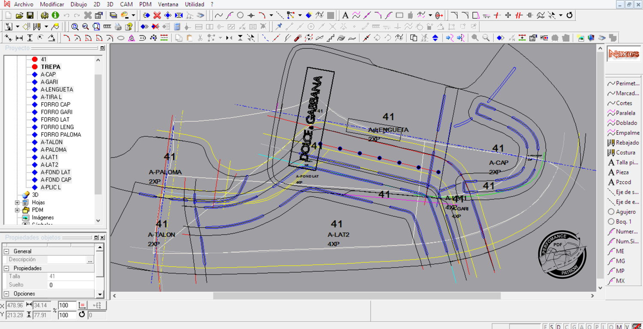This screenshot has height=329, width=643.
Task: Toggle the Agujero circle option in right panel
Action: (x=611, y=211)
